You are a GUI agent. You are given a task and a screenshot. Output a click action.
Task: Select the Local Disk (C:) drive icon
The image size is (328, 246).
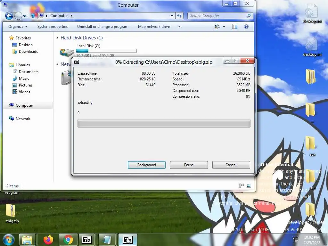point(67,52)
